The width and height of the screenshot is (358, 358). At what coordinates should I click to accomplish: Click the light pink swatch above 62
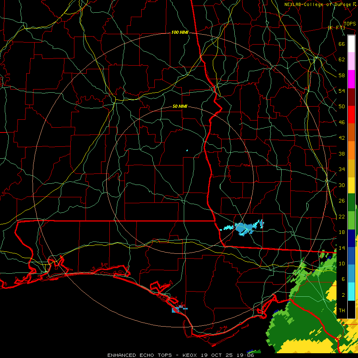351,61
